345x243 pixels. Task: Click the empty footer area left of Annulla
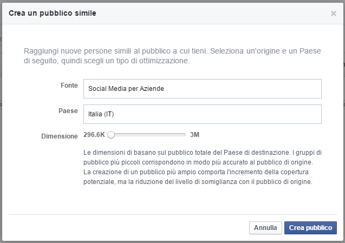(x=125, y=228)
